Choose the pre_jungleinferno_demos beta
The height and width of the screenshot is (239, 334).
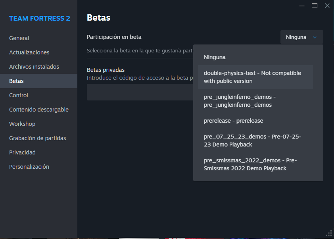[252, 101]
